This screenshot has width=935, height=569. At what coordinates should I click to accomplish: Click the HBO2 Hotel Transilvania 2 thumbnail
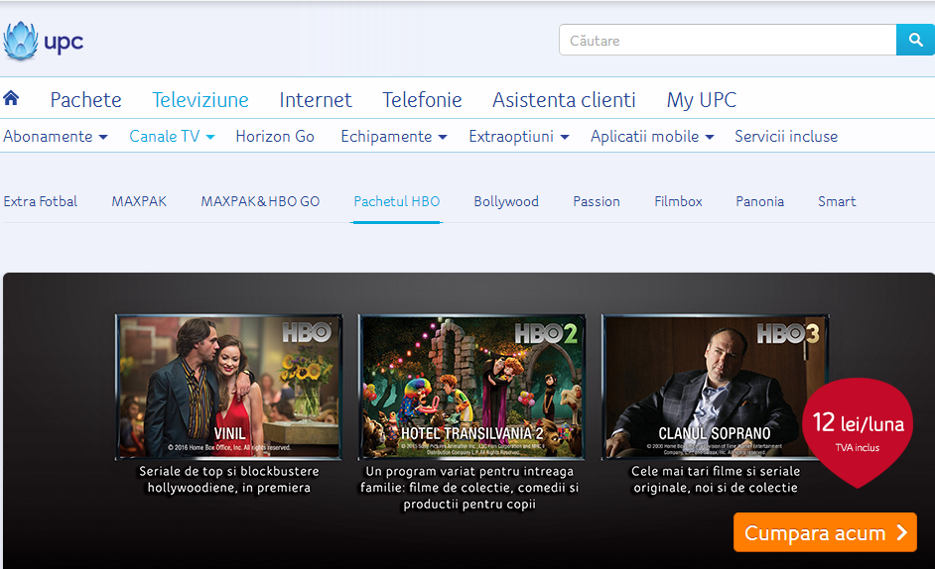(471, 388)
